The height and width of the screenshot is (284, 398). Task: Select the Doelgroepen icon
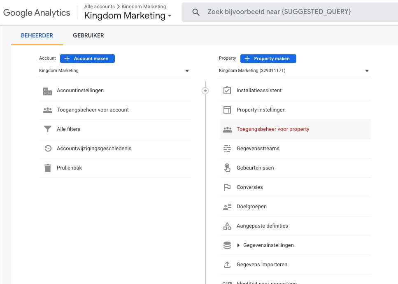coord(227,206)
